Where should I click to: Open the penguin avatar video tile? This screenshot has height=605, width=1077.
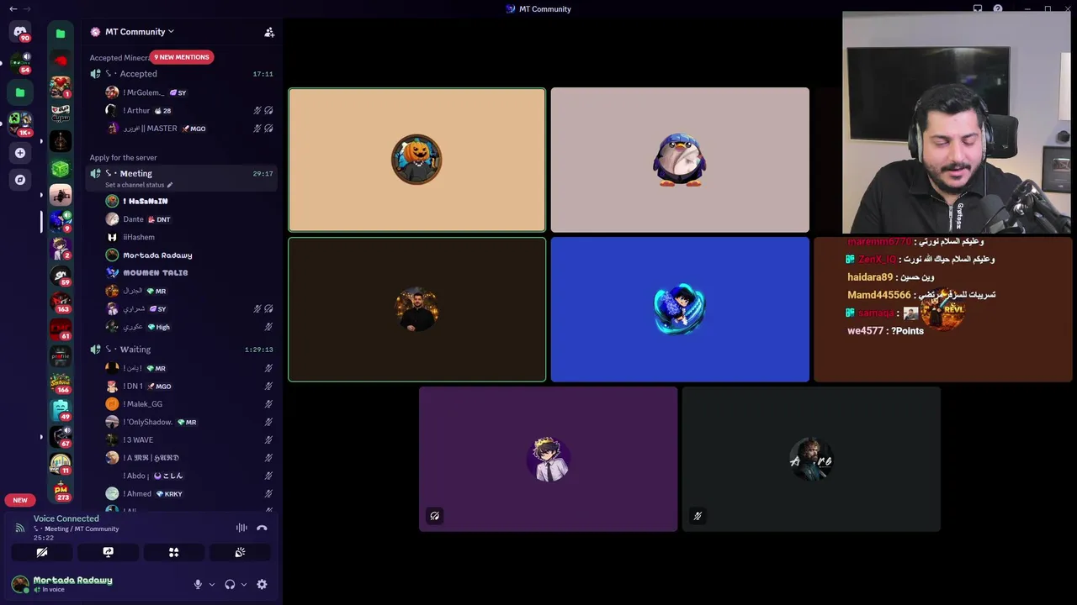point(680,160)
